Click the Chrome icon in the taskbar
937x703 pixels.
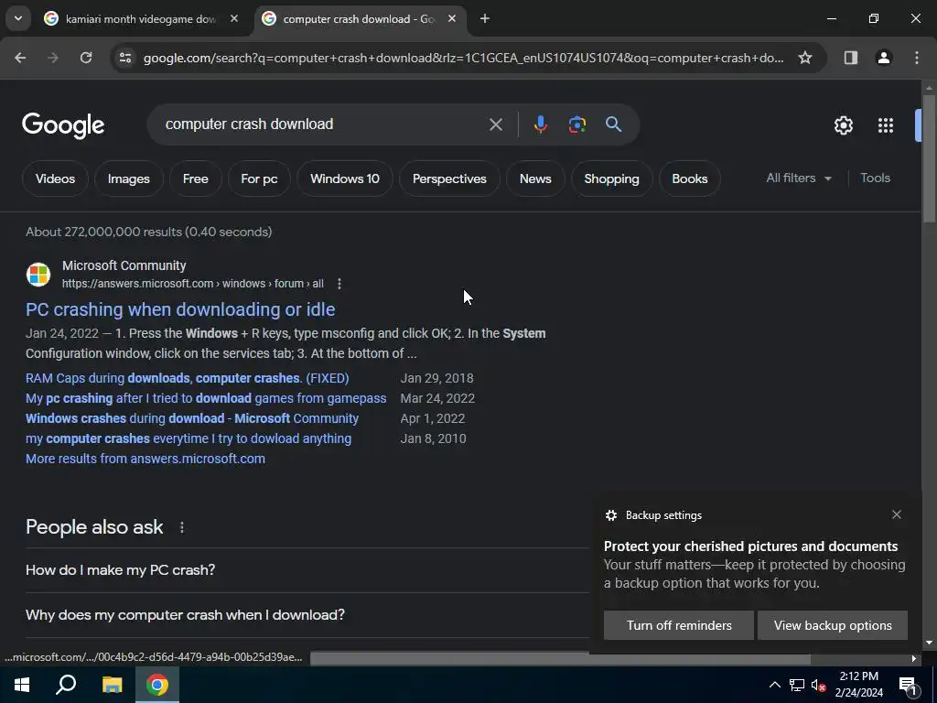(157, 685)
